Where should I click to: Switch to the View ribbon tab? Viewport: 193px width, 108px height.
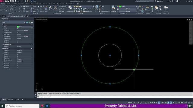[27, 4]
